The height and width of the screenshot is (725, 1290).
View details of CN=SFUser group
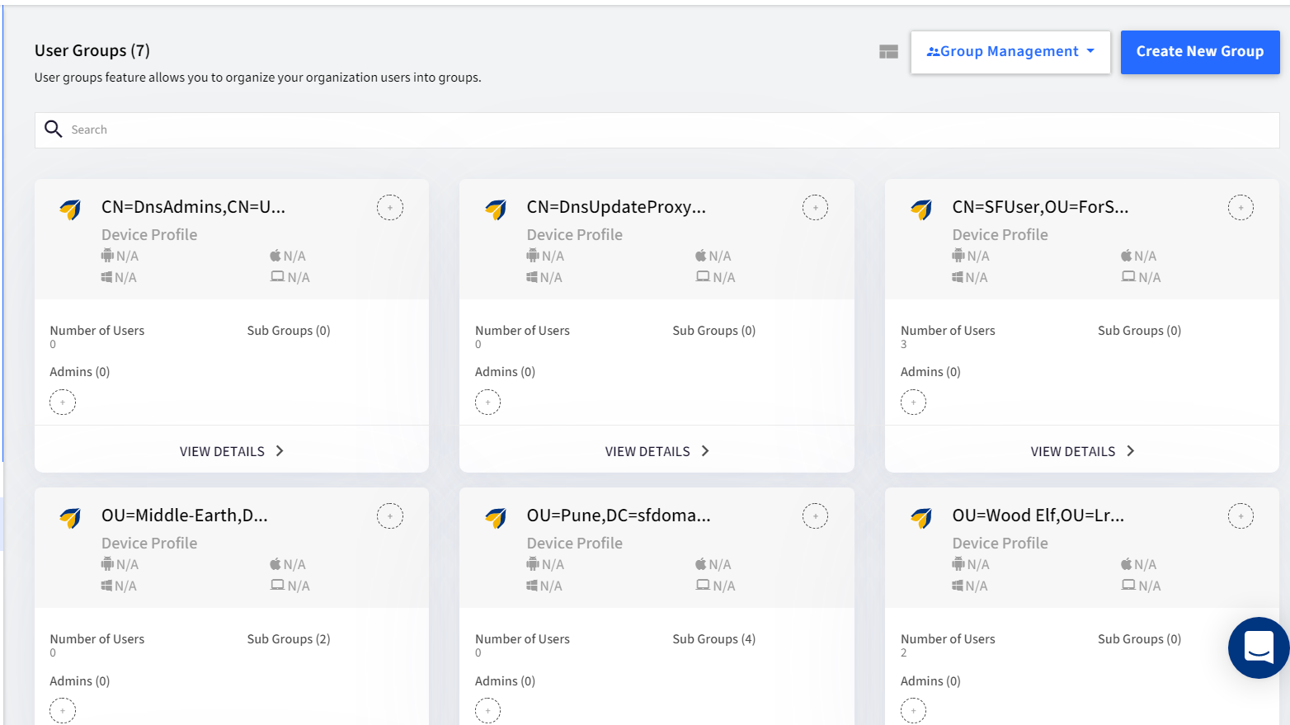[1082, 451]
